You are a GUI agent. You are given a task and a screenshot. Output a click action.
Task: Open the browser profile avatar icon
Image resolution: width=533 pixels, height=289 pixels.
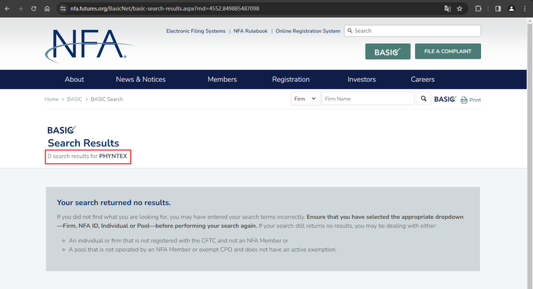pos(511,9)
